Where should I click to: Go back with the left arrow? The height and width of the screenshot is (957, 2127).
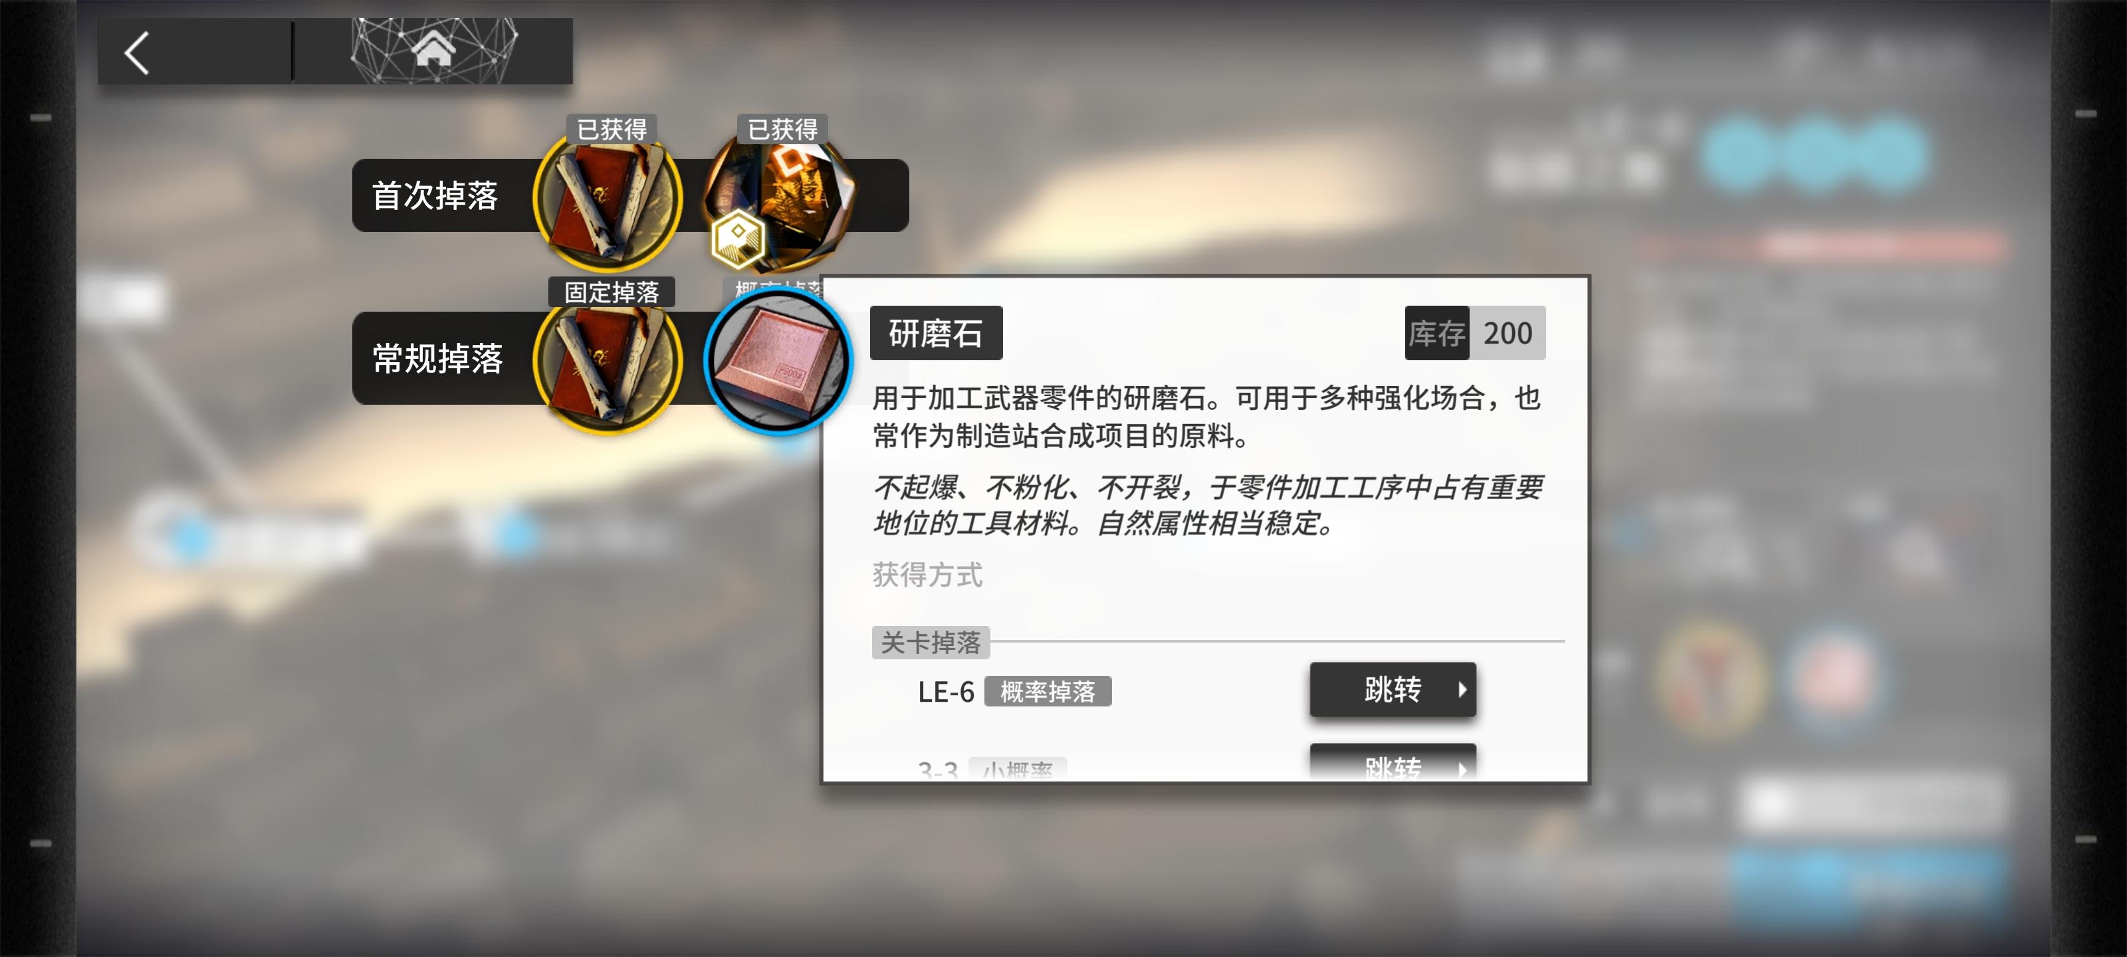[137, 53]
